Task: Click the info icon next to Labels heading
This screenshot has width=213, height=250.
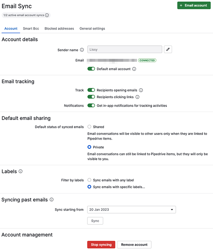Action: pyautogui.click(x=21, y=171)
